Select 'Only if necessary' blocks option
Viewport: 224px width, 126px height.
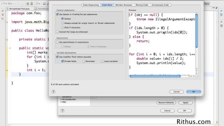(62, 27)
